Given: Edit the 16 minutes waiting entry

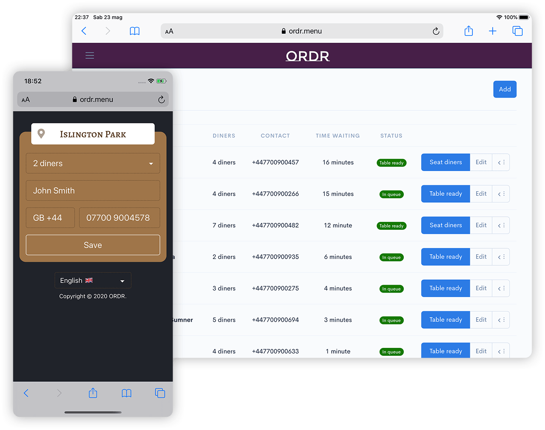Looking at the screenshot, I should [481, 162].
